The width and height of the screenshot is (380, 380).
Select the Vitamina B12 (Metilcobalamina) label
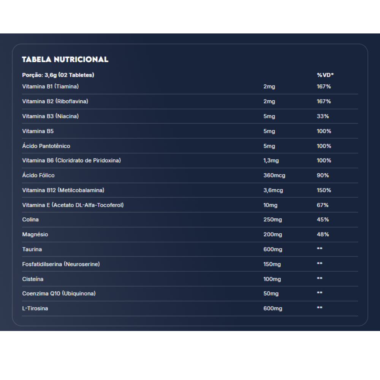point(63,190)
